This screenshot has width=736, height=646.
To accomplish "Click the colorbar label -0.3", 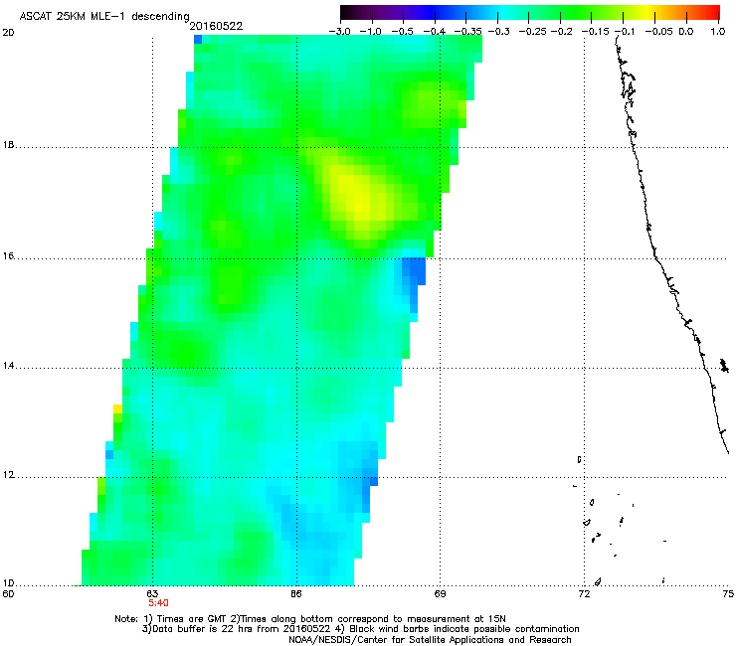I will coord(498,32).
